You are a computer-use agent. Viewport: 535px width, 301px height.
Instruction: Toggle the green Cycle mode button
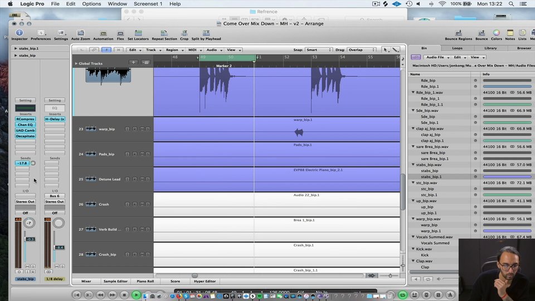(402, 295)
